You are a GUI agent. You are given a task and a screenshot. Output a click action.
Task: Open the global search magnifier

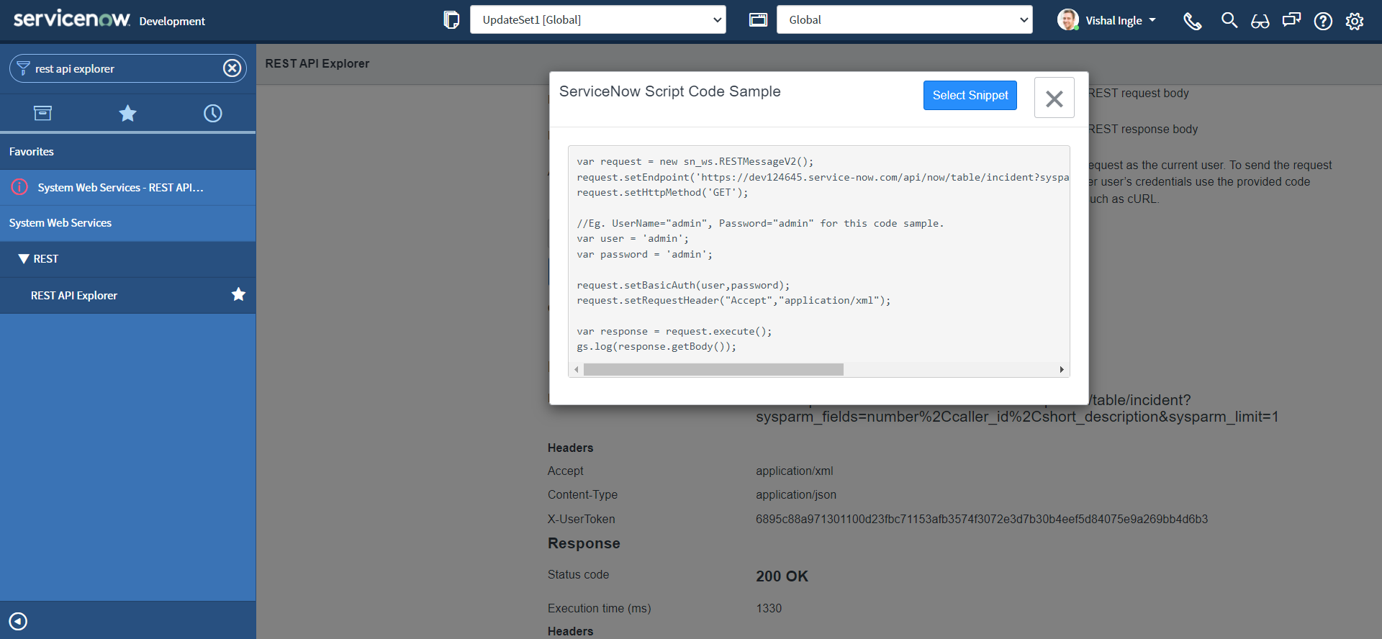1229,20
